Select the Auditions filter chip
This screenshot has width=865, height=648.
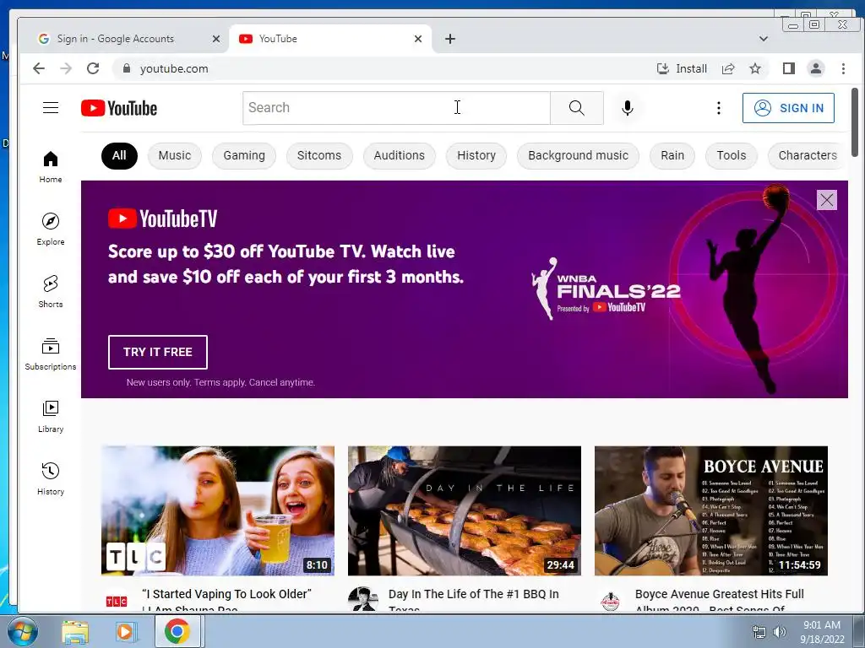pos(400,155)
